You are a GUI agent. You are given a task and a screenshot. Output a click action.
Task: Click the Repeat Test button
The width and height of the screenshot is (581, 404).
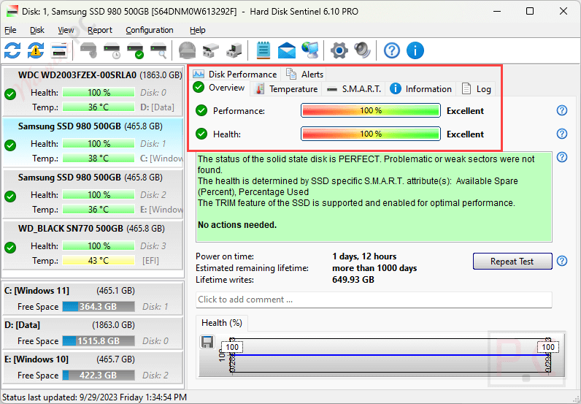click(x=512, y=261)
